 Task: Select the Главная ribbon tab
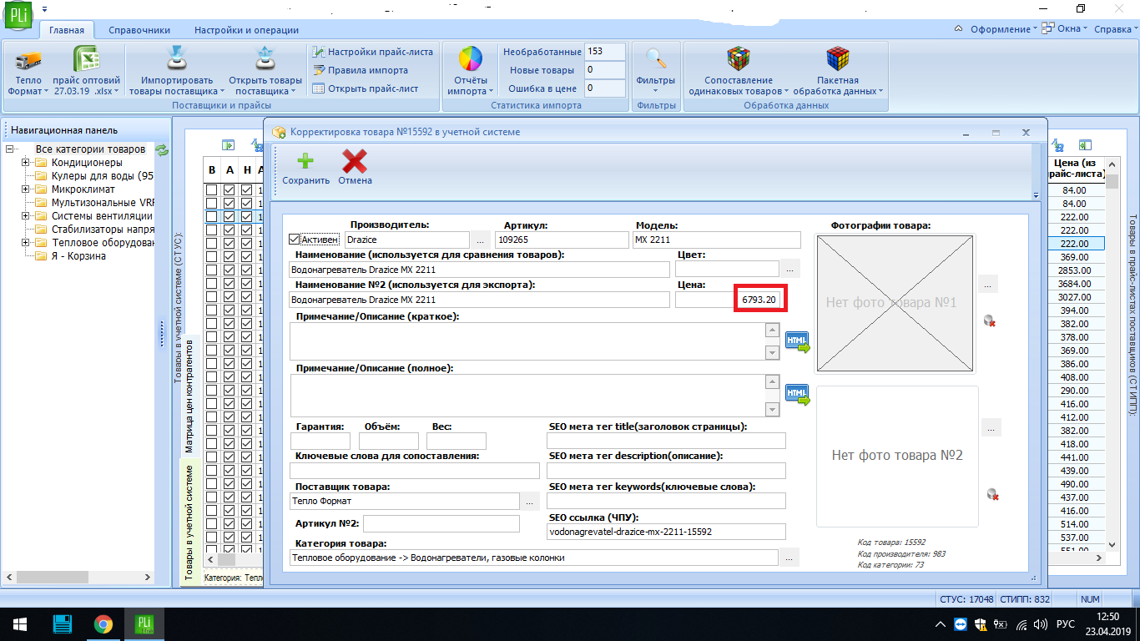[x=67, y=30]
